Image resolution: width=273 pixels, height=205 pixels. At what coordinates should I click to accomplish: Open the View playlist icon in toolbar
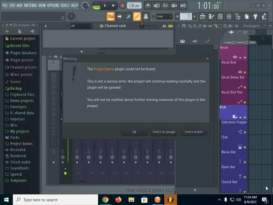pyautogui.click(x=203, y=16)
